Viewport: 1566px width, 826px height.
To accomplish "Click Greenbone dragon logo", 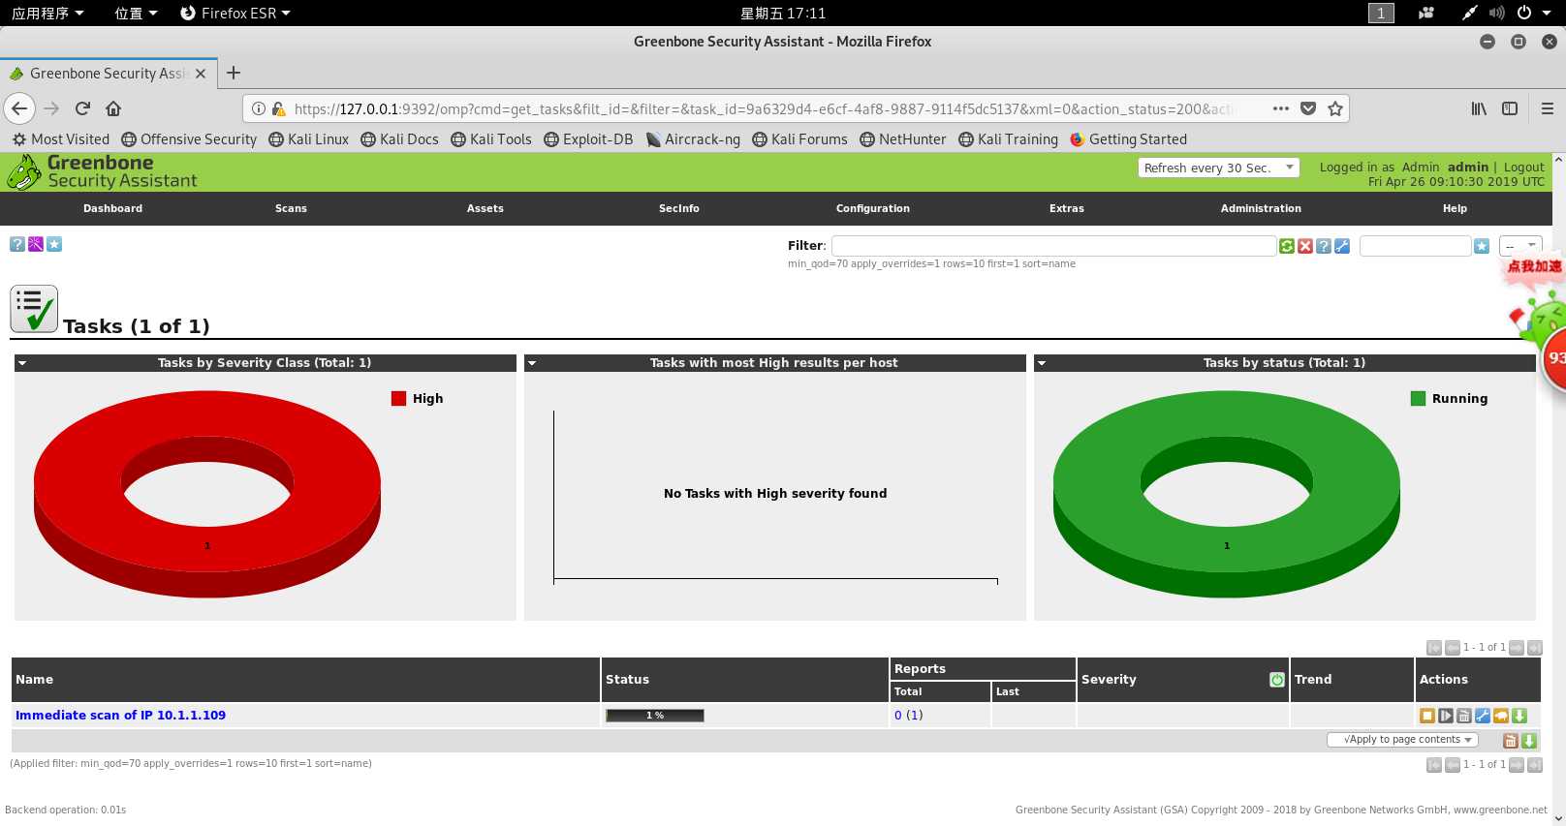I will (23, 172).
